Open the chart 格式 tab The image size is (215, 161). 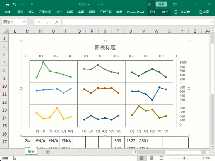165,12
